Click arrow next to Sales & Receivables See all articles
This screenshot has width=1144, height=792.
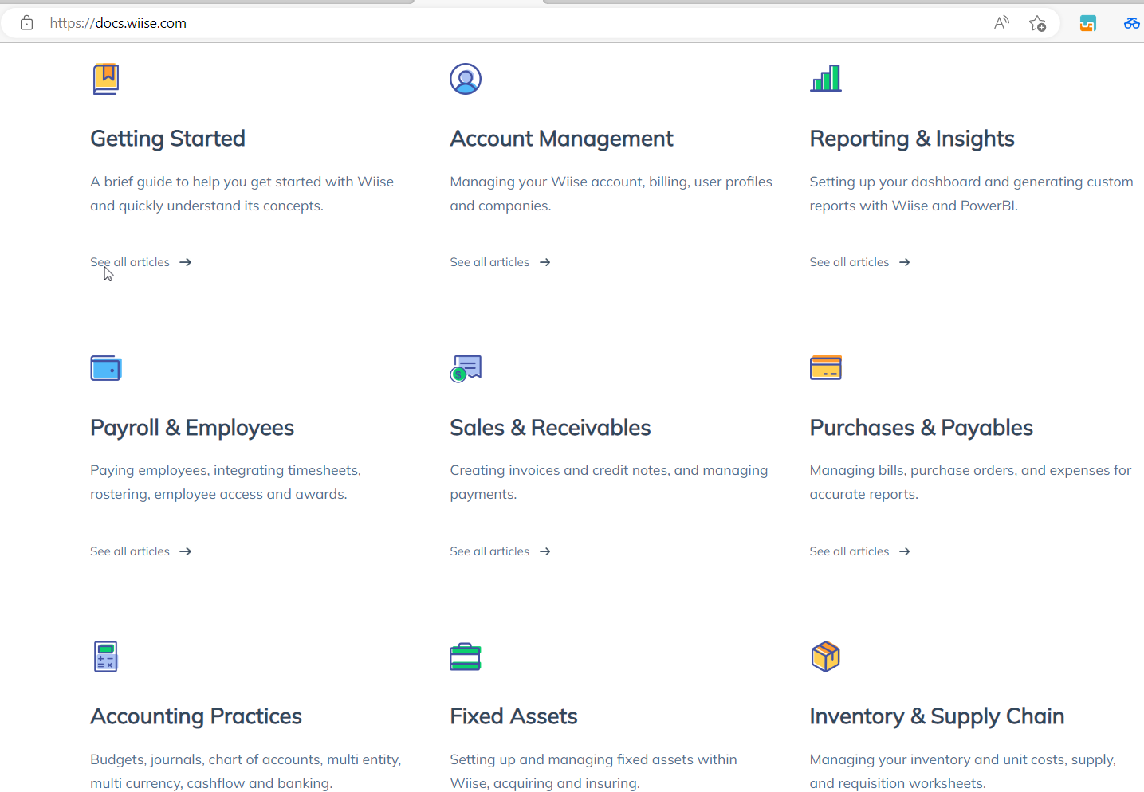544,551
